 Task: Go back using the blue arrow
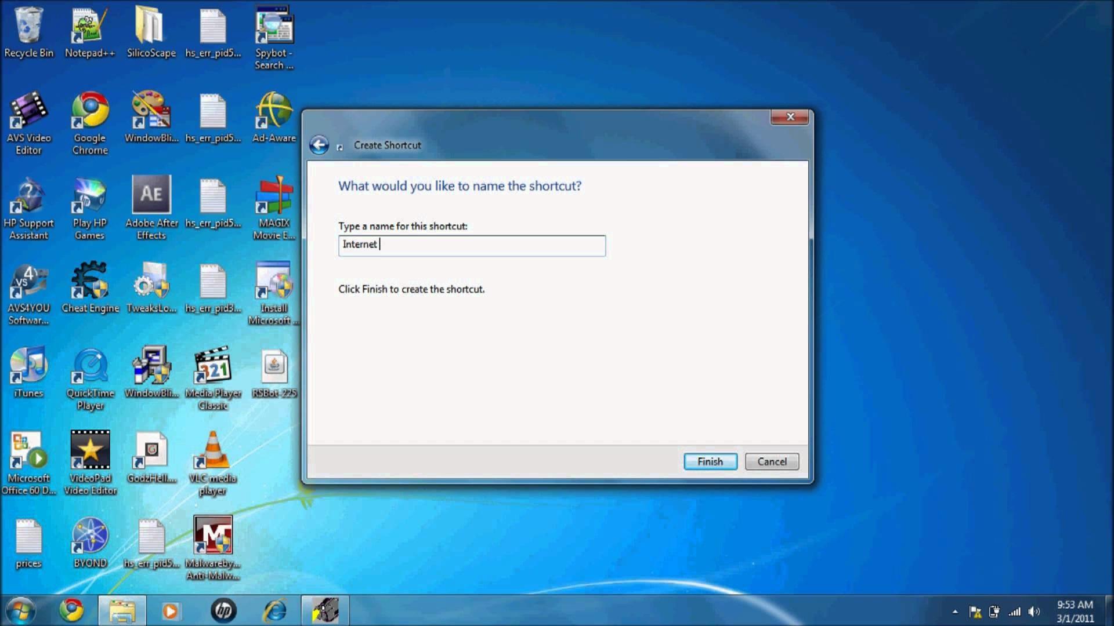(x=319, y=145)
